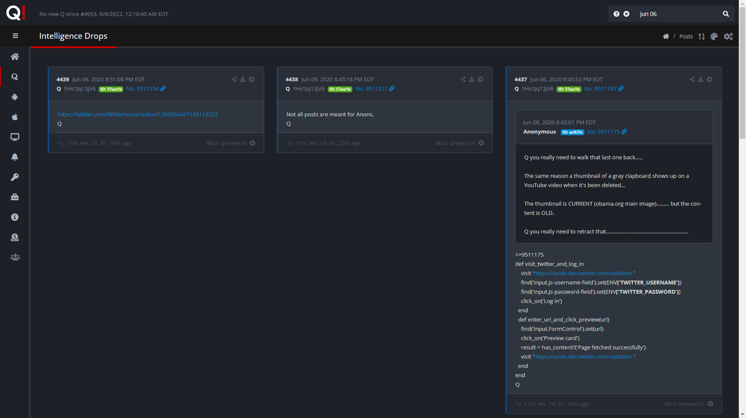Click the color palette theme icon

[x=714, y=37]
